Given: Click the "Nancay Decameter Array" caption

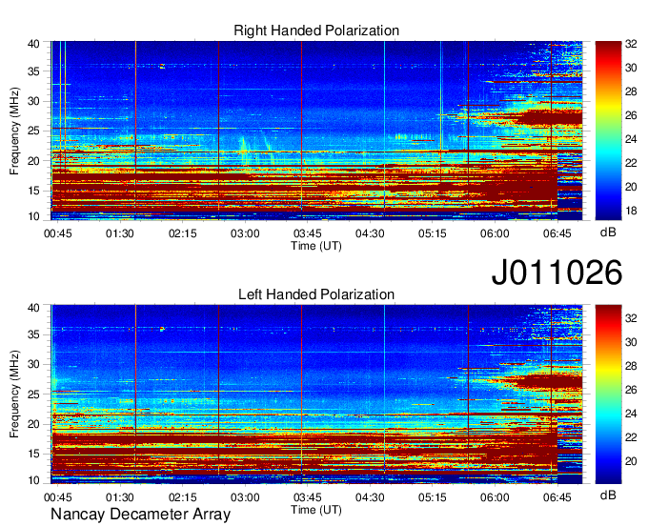Looking at the screenshot, I should coord(140,514).
